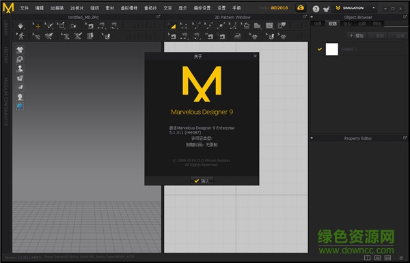410x263 pixels.
Task: Click the MX logo in top-left corner
Action: [8, 7]
